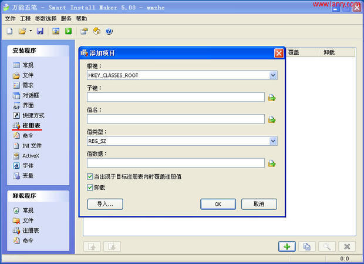Click the insert variable icon beside 值数据
The image size is (364, 264).
272,163
